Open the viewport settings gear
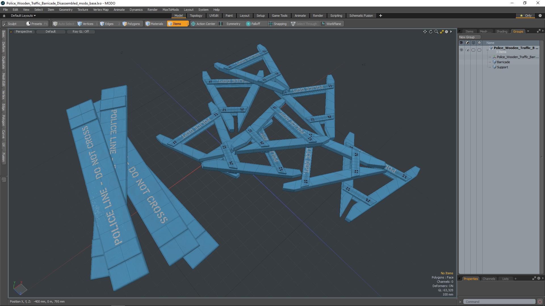 point(447,32)
